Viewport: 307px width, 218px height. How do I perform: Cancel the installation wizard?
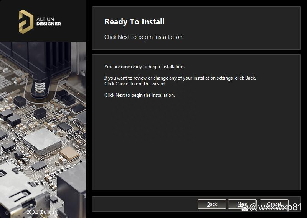point(274,204)
